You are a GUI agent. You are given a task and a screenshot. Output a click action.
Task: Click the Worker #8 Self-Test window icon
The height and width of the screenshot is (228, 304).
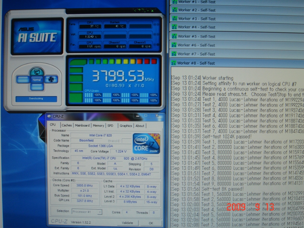click(x=174, y=63)
